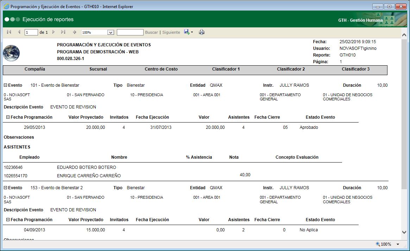Open the 100% zoom dropdown in toolbar
This screenshot has height=251, width=410.
(111, 32)
